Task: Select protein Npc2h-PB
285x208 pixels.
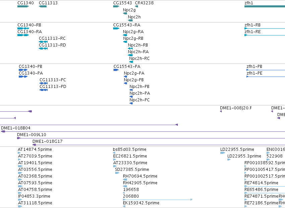Action: tap(139, 87)
